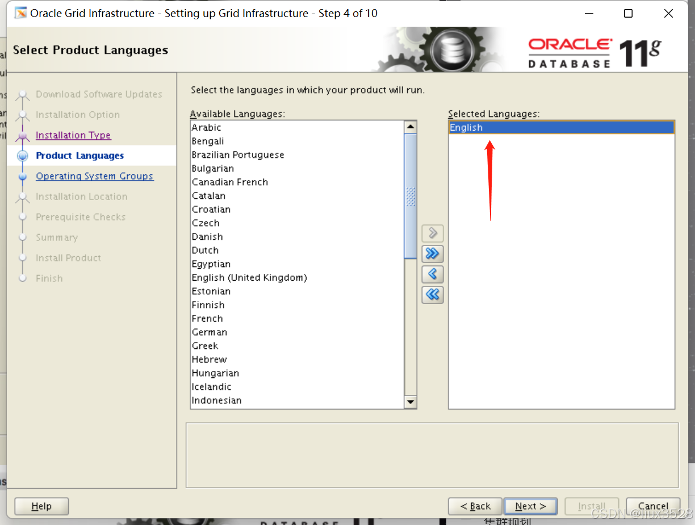Select Catalan in the available languages
Viewport: 695px width, 525px height.
[297, 196]
